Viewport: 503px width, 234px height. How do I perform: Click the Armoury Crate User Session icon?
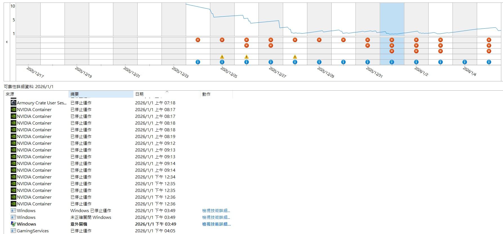[13, 103]
